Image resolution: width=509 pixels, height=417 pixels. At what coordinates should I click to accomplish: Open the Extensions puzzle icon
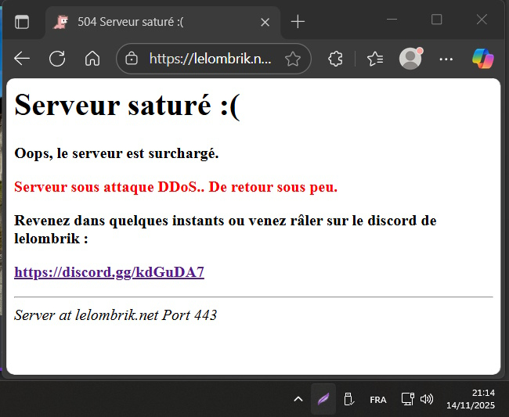[x=335, y=59]
